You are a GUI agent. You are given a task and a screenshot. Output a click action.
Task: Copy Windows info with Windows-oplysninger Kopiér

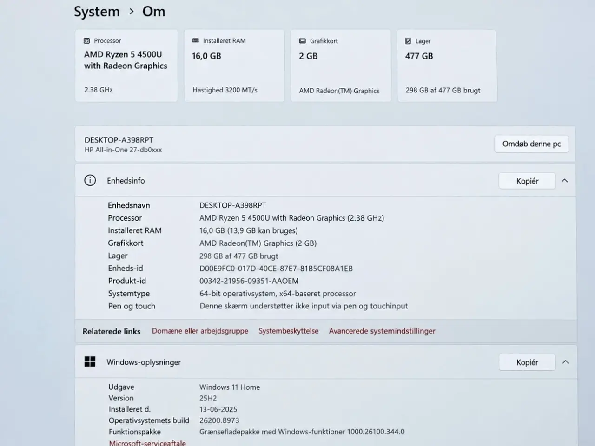[527, 362]
